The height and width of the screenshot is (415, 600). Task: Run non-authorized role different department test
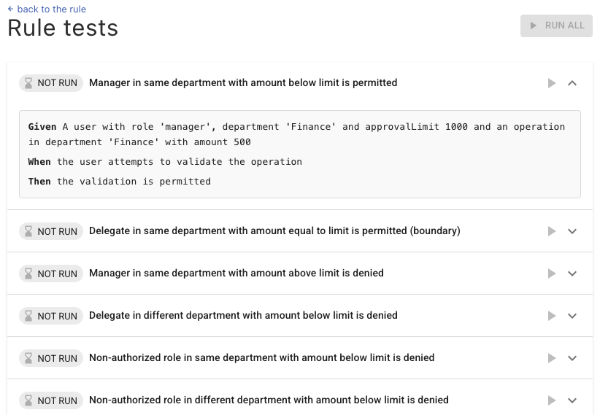(x=552, y=400)
